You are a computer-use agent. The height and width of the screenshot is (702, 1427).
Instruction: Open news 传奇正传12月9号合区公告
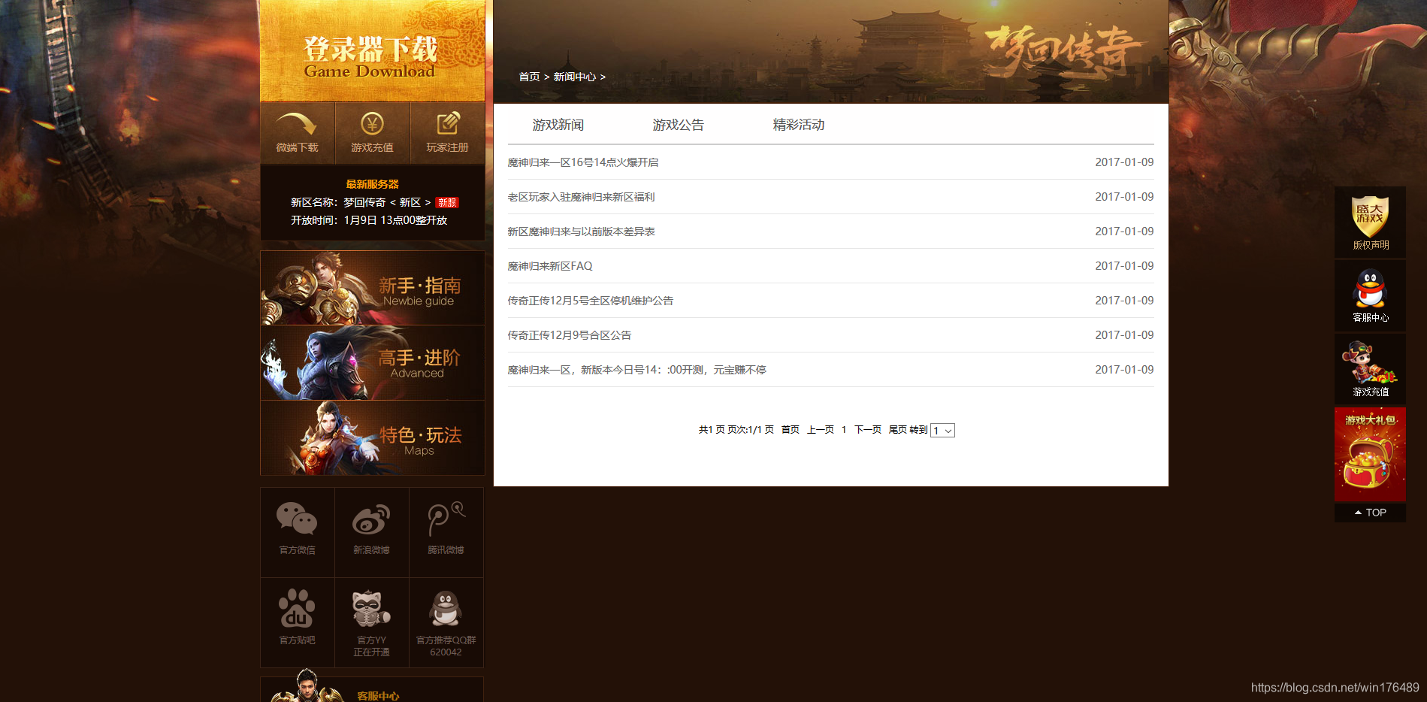tap(569, 335)
